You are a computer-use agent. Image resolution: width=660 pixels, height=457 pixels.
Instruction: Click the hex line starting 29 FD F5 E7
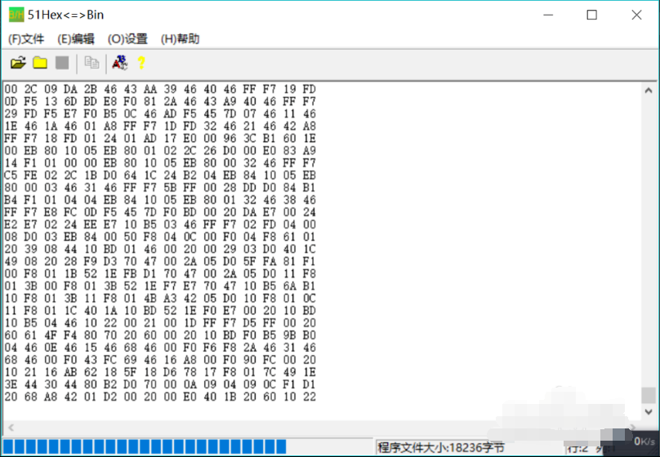(160, 113)
